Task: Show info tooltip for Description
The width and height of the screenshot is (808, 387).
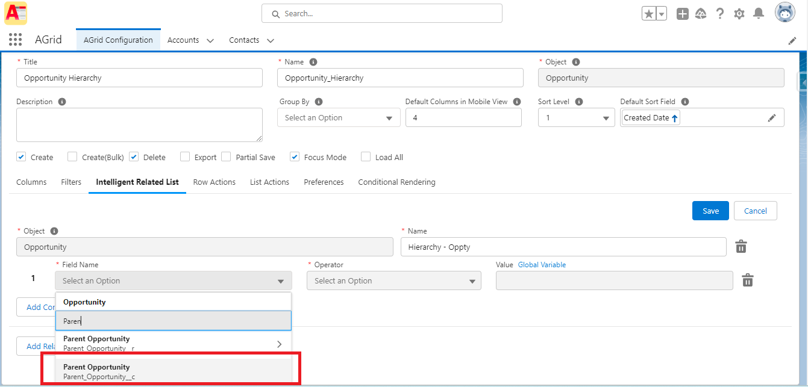Action: [x=62, y=102]
